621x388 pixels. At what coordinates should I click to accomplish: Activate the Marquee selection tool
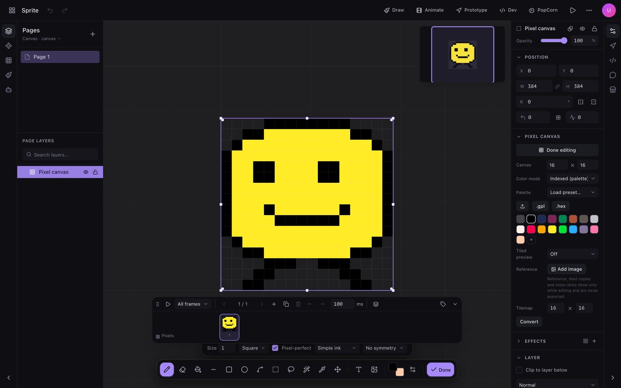coord(275,369)
